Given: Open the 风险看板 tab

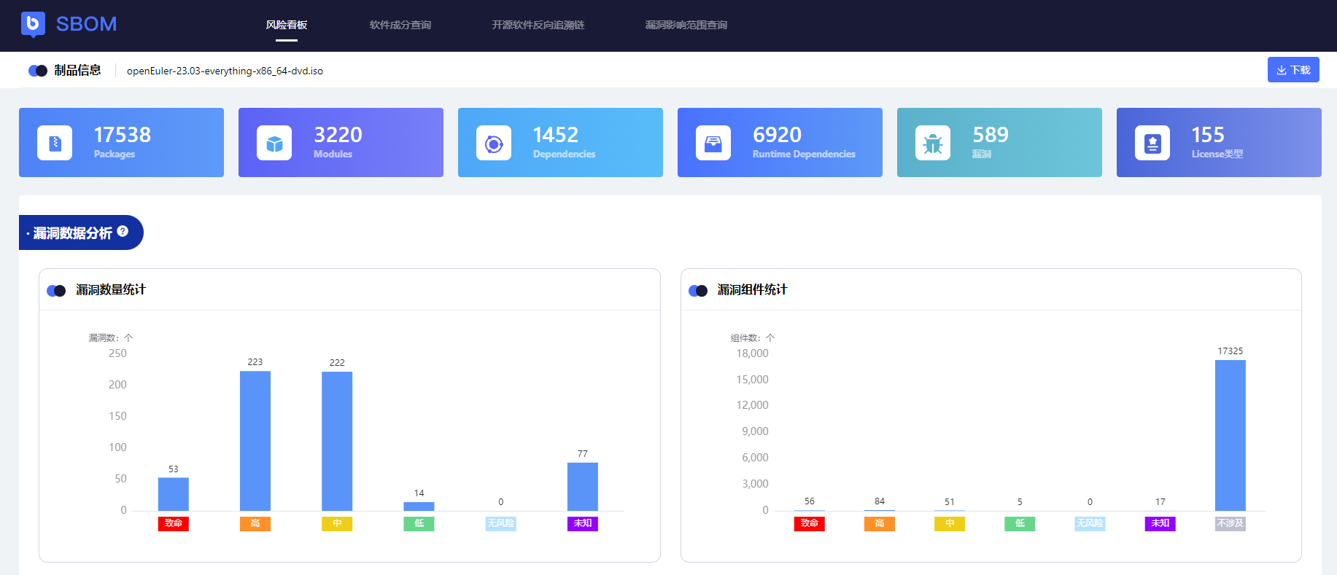Looking at the screenshot, I should 286,25.
